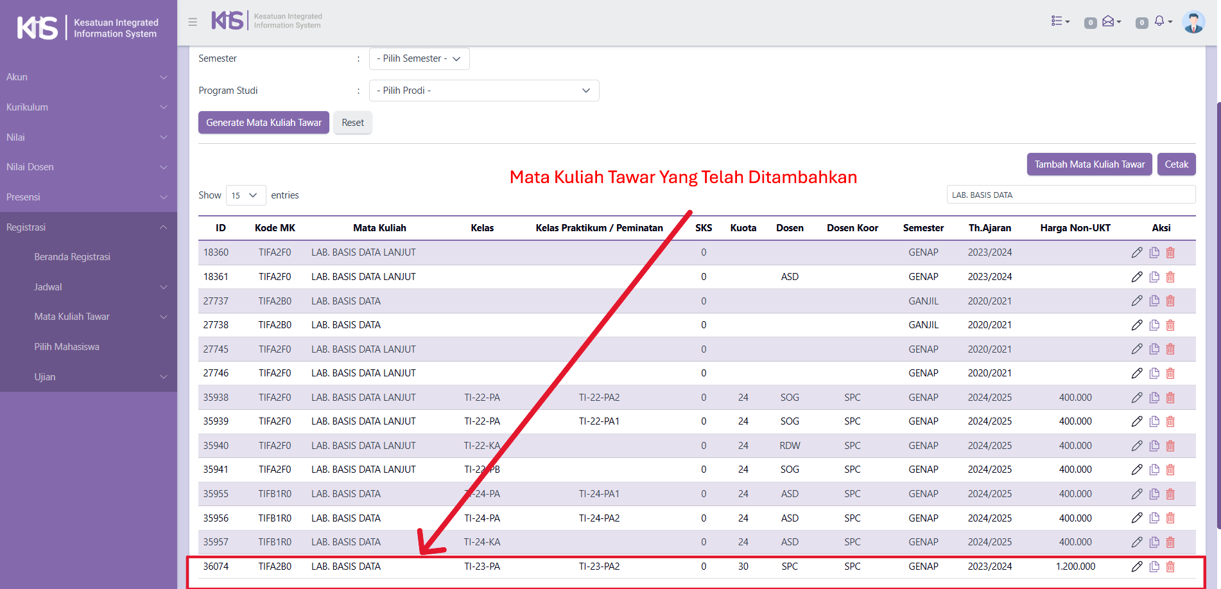Click trash icon for row 27737
1221x589 pixels.
click(1170, 301)
